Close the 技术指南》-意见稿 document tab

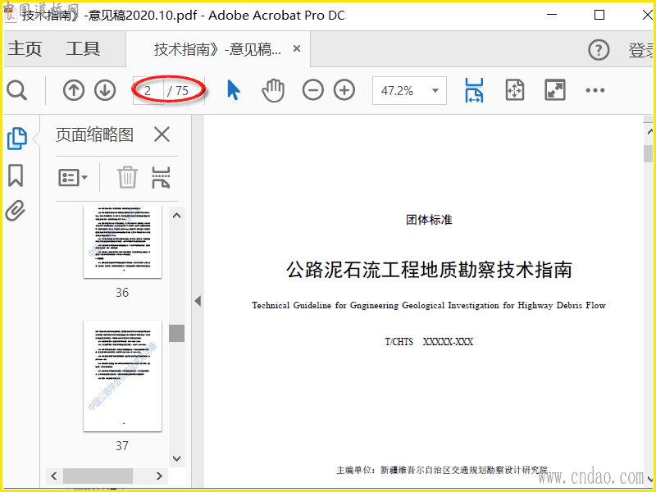[x=297, y=49]
